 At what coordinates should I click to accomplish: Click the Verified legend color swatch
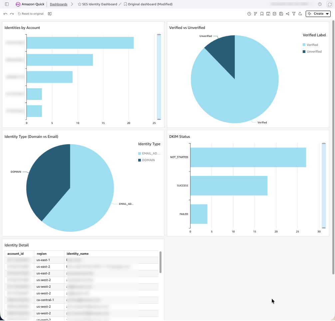click(x=304, y=45)
